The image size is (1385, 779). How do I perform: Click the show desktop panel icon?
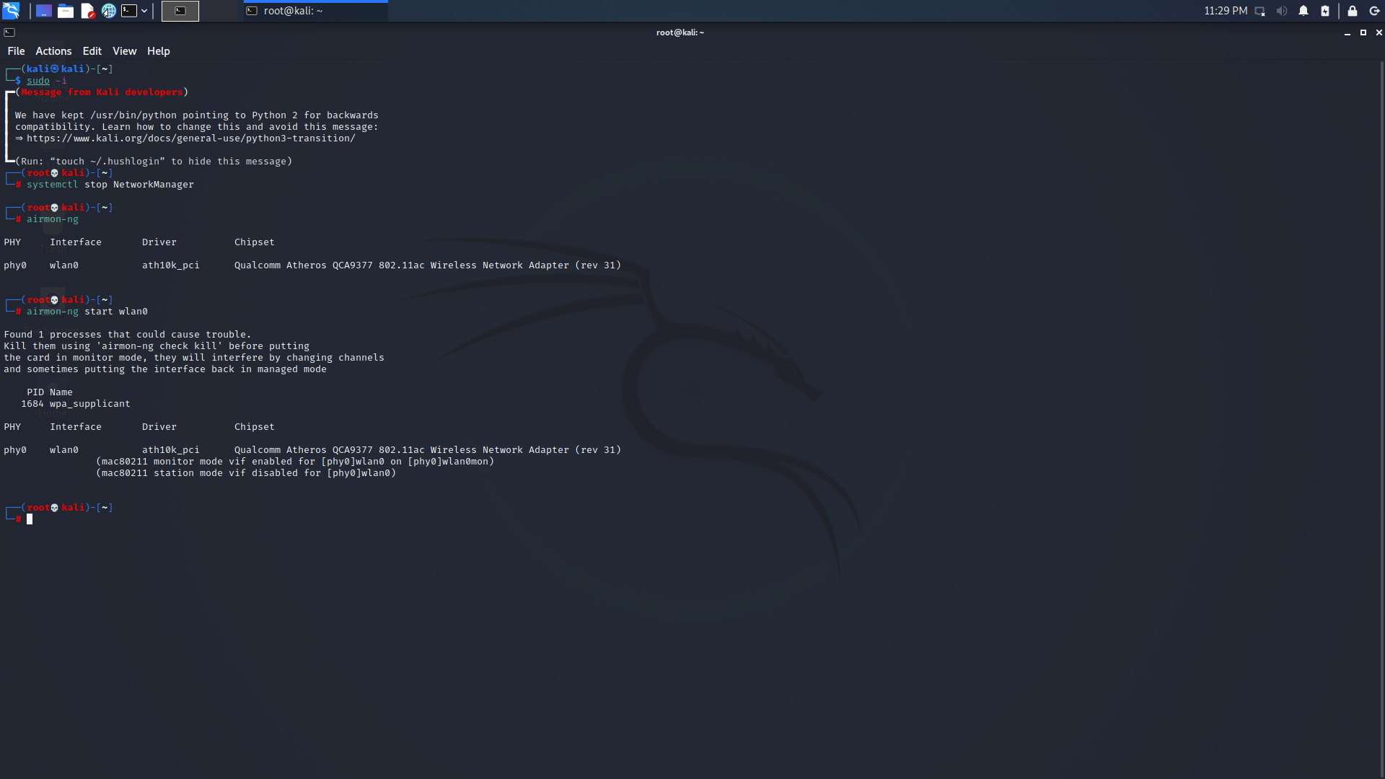[x=44, y=11]
